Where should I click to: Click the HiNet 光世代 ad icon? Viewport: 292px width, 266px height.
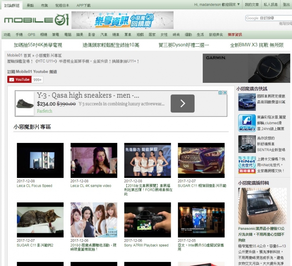247,165
